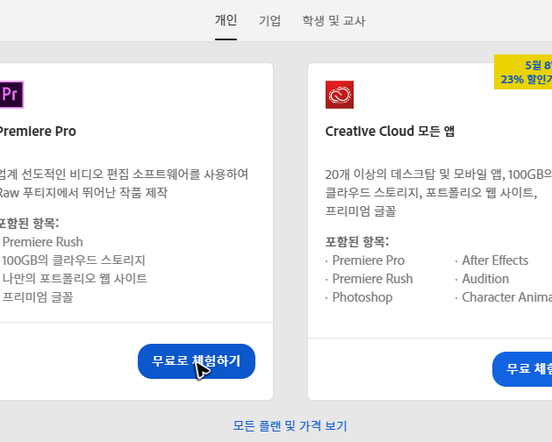
Task: Open the 모든 플랜 및 가격 보기 link
Action: pos(290,426)
